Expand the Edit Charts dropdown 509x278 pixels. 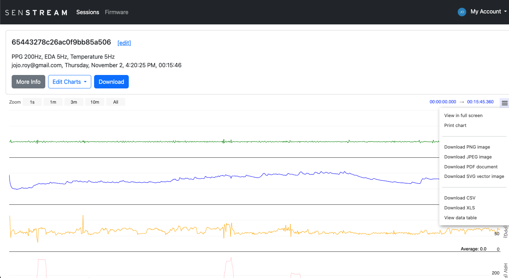(69, 82)
